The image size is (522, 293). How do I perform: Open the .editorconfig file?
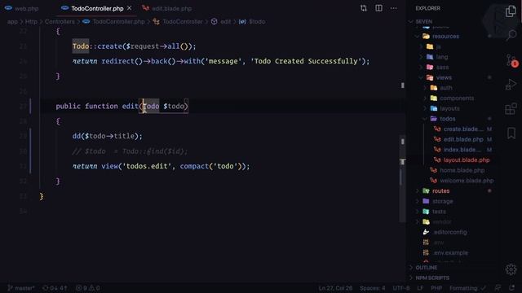tap(449, 232)
